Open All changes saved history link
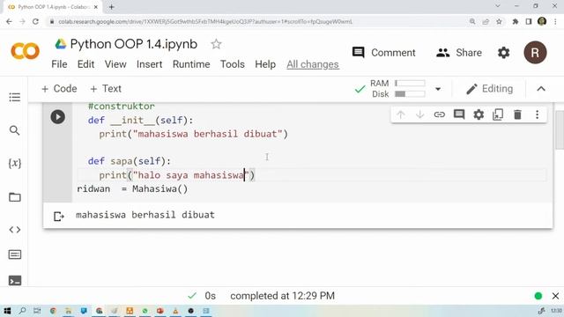Viewport: 564px width, 317px height. click(x=313, y=64)
